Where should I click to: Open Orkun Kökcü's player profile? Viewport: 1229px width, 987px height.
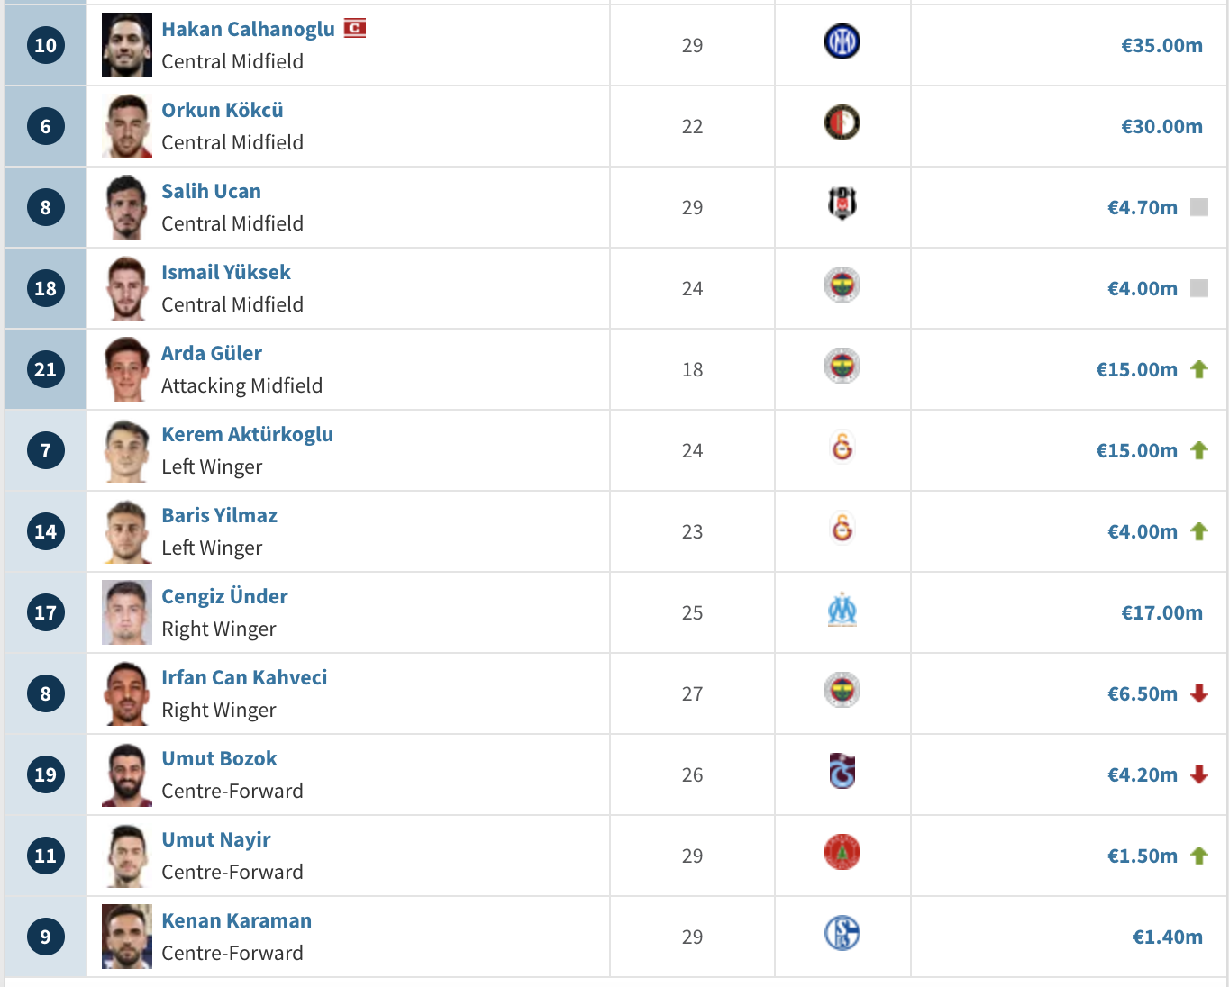(223, 110)
